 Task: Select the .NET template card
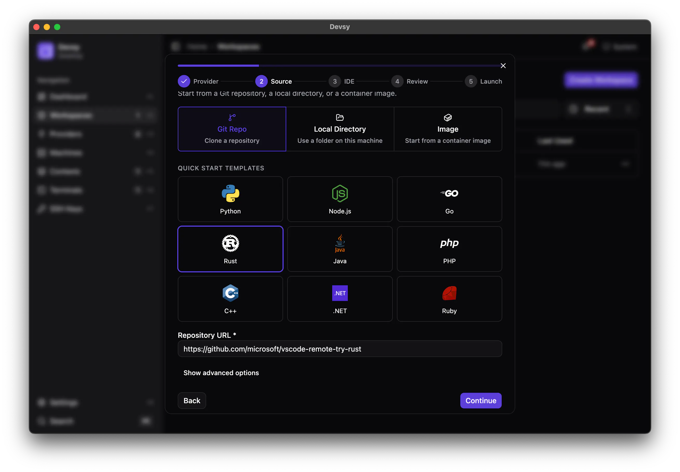click(x=340, y=299)
